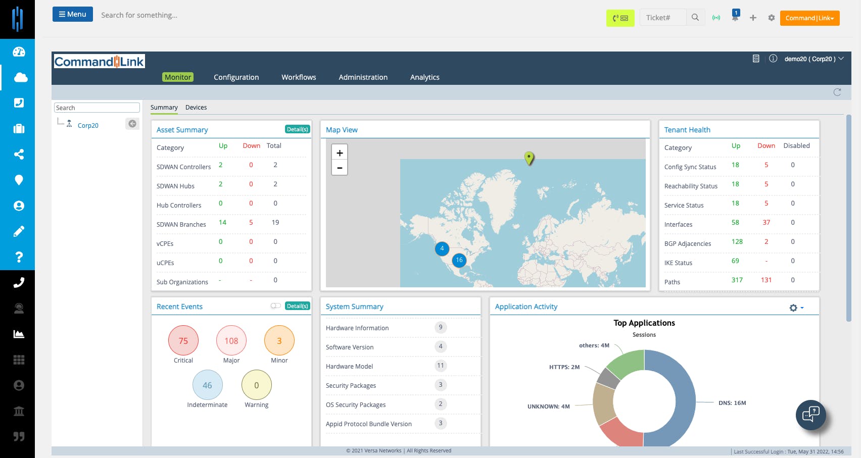This screenshot has height=458, width=861.
Task: Open the CommandLink orange dropdown
Action: click(809, 18)
